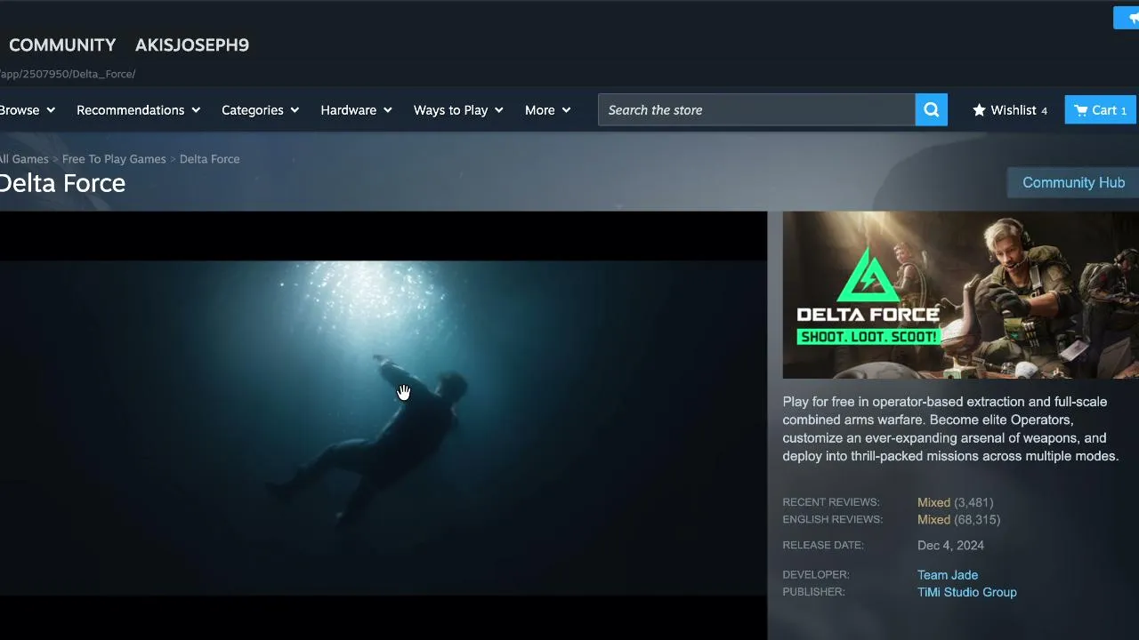Viewport: 1139px width, 640px height.
Task: Open the More dropdown arrow
Action: click(x=566, y=110)
